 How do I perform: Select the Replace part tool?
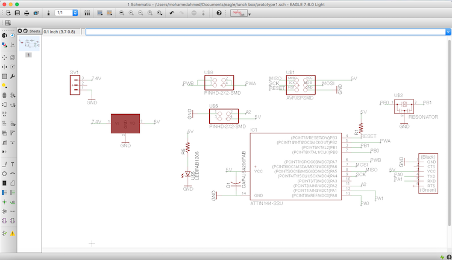[13, 105]
